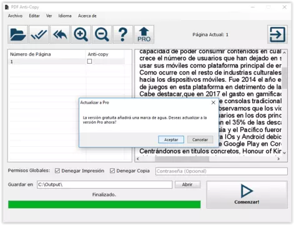Click the double checkmark select-all icon

tap(39, 34)
